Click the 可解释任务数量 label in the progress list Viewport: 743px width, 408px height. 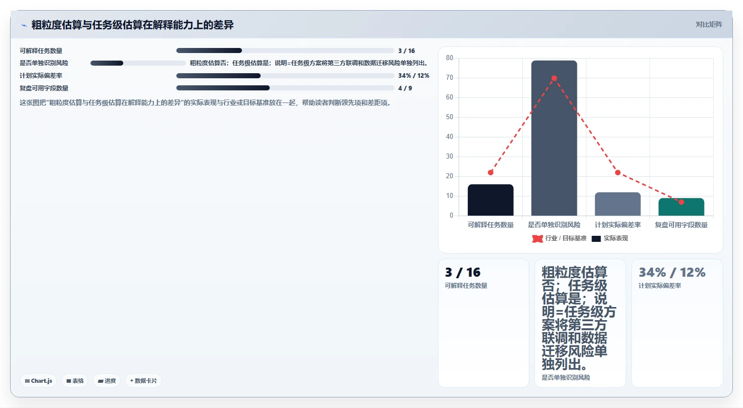(x=41, y=51)
